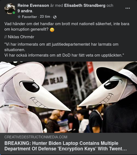Click the CREATIVEDESTRUCTIONMEDIA.COM source label
The width and height of the screenshot is (137, 155).
click(x=36, y=137)
